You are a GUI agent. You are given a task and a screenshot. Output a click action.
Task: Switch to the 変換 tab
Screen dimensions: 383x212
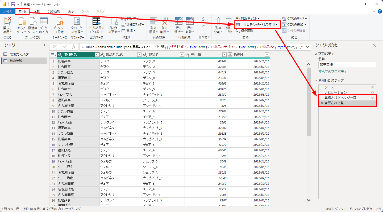[x=37, y=11]
